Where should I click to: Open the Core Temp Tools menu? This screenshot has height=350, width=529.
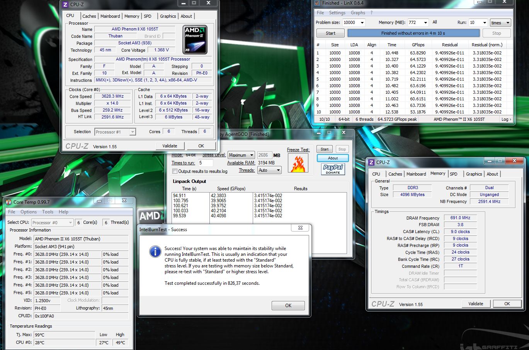tap(48, 212)
